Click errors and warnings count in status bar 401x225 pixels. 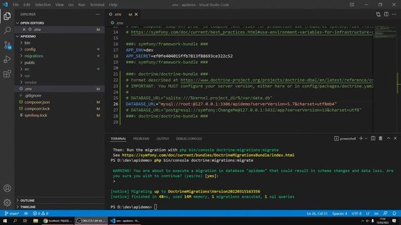tap(41, 213)
